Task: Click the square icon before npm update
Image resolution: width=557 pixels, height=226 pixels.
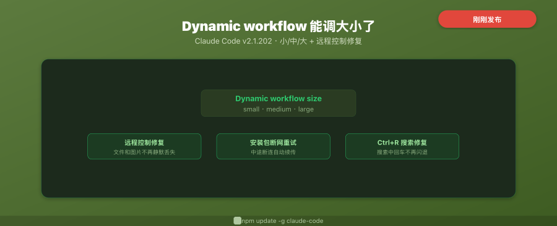Action: (x=237, y=220)
